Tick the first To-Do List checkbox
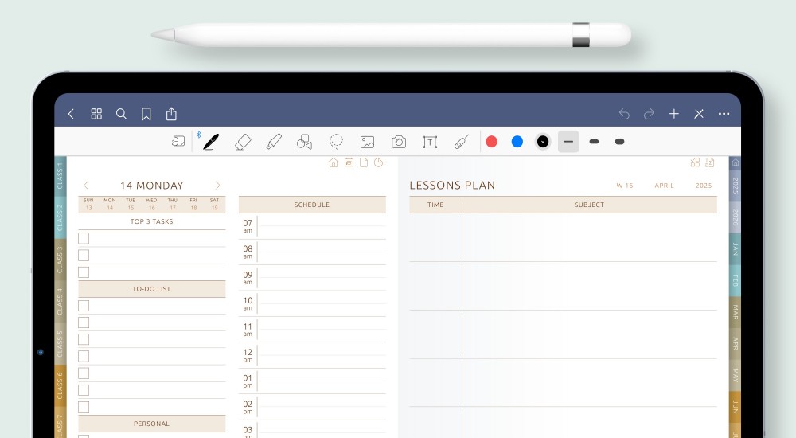 84,306
